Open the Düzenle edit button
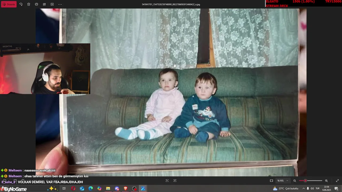Viewport: 342px width, 192px height. tap(9, 4)
